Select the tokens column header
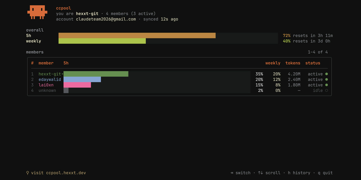This screenshot has width=361, height=180. (293, 63)
